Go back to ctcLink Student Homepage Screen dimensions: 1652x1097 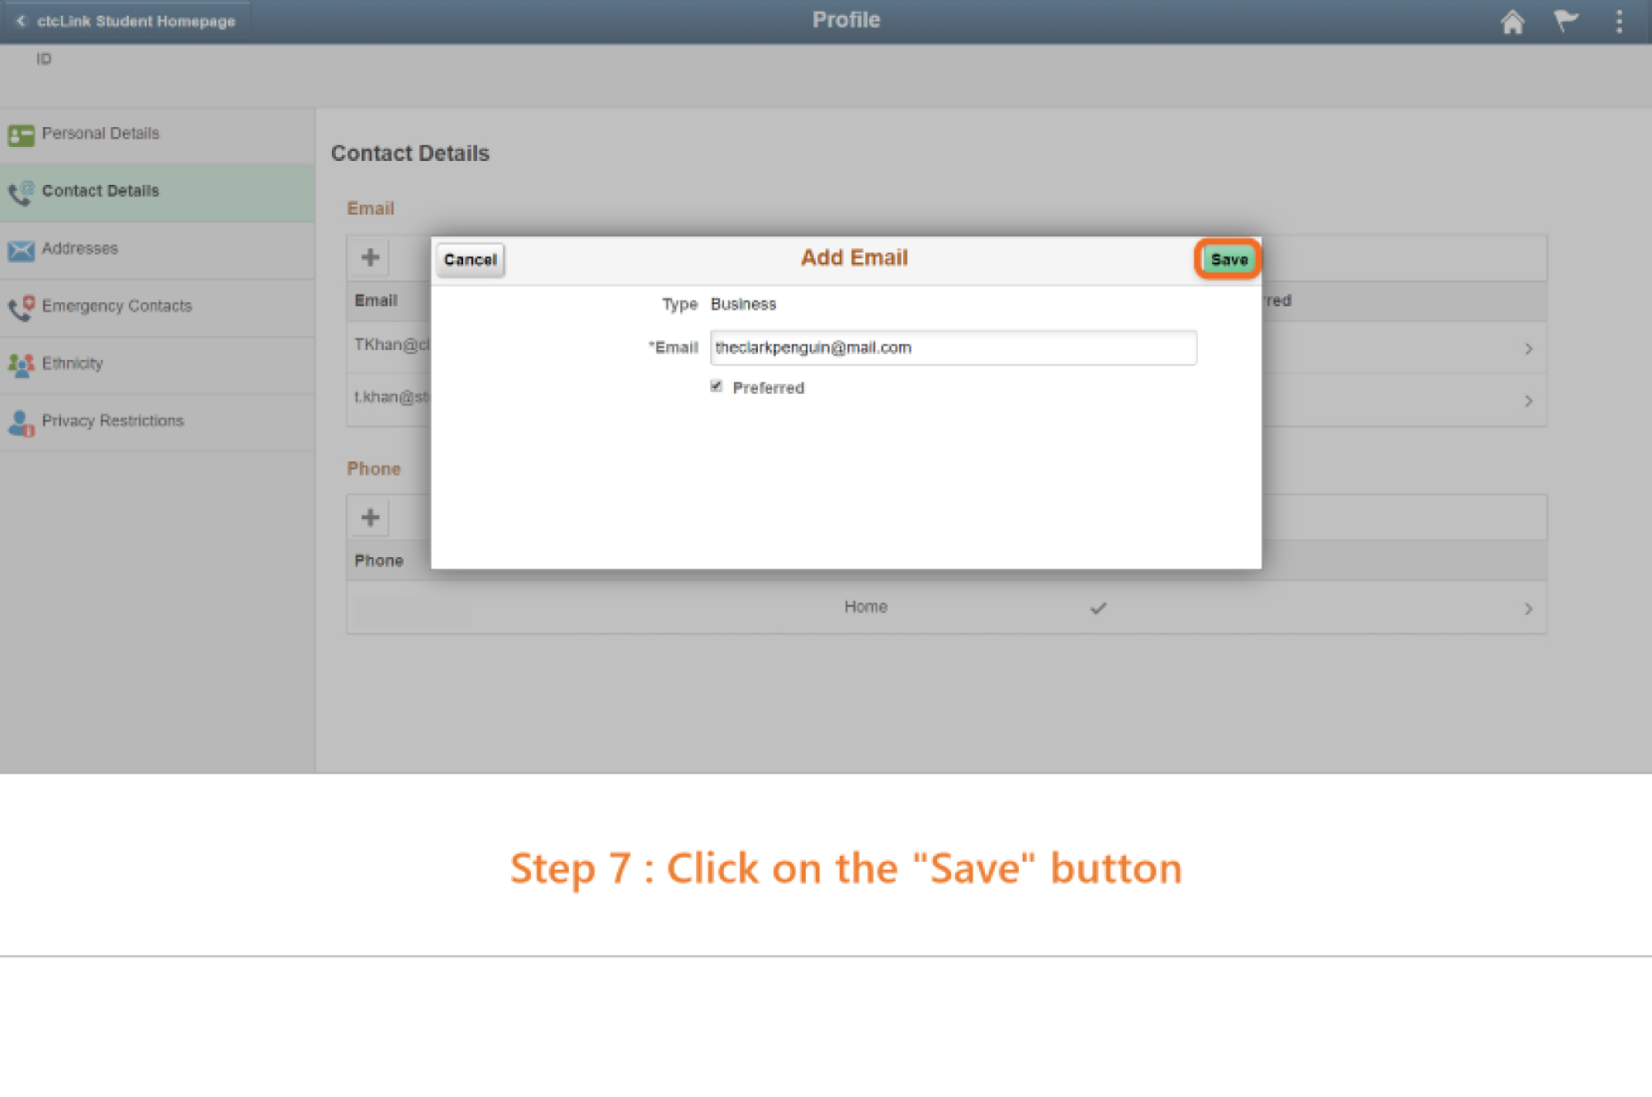(126, 21)
